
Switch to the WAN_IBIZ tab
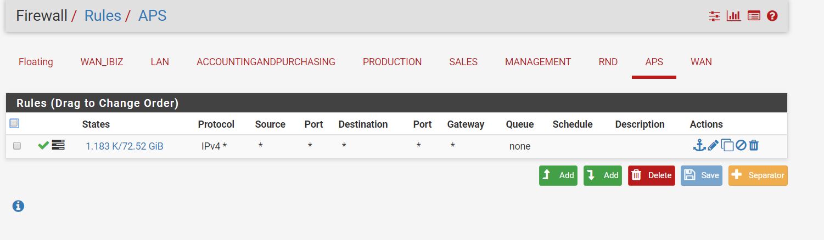pos(102,62)
